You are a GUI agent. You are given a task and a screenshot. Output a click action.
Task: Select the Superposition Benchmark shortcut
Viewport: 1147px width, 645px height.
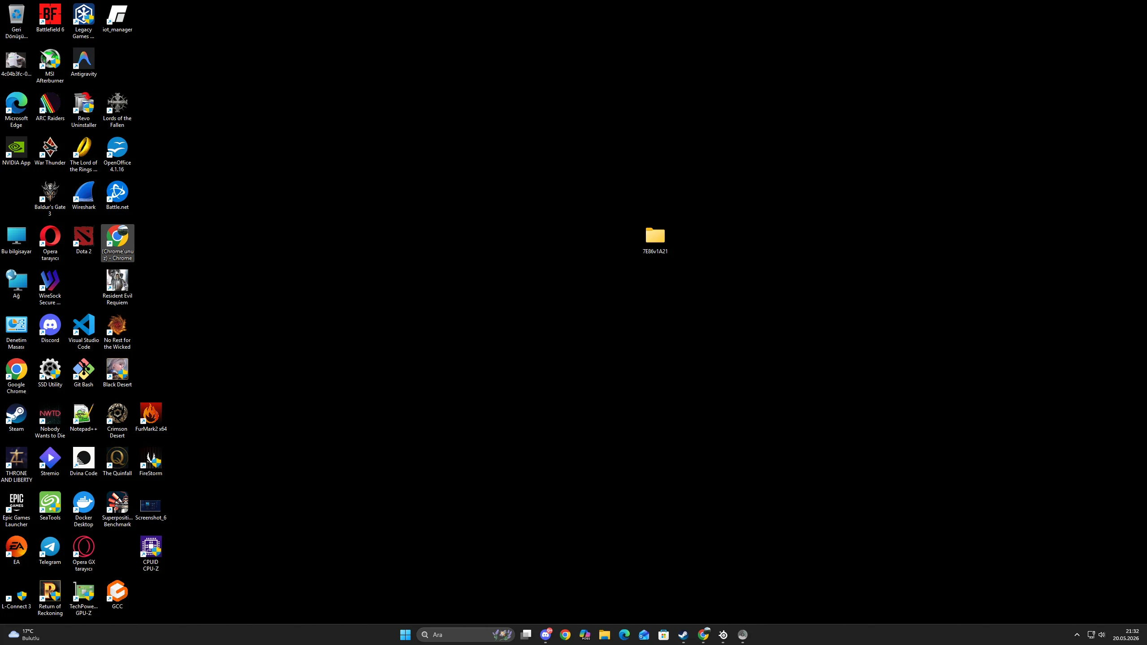pos(117,510)
